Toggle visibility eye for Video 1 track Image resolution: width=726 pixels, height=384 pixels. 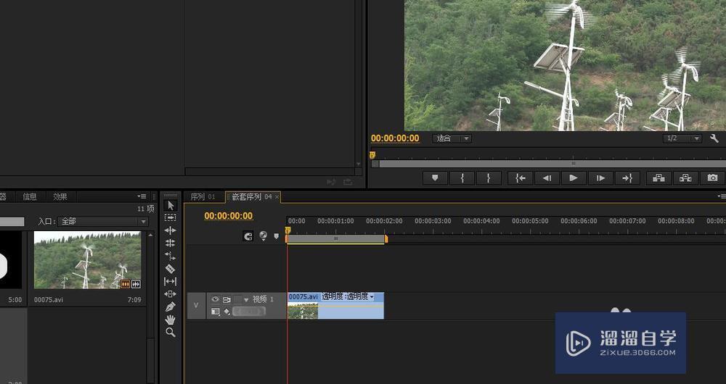(x=215, y=299)
